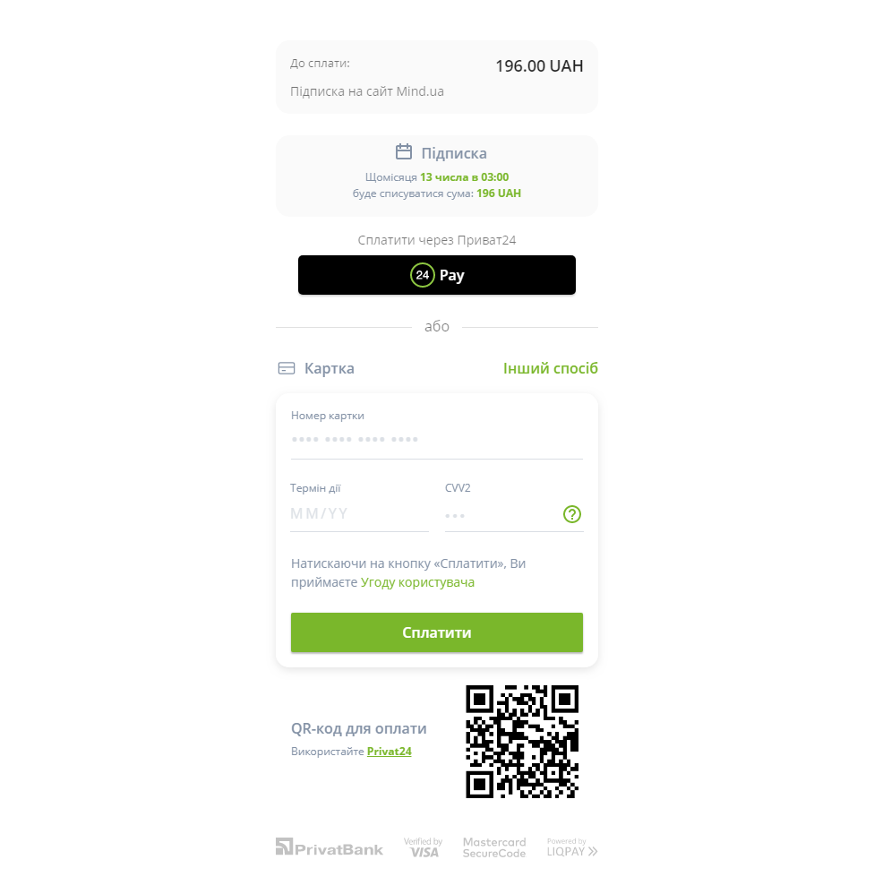The image size is (874, 894).
Task: Open the Інший спосіб payment options
Action: pyautogui.click(x=550, y=368)
